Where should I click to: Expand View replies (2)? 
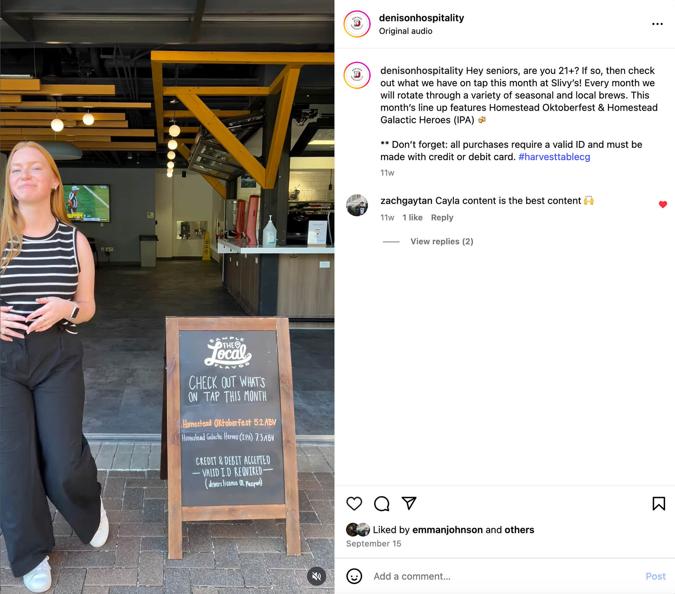[x=442, y=241]
